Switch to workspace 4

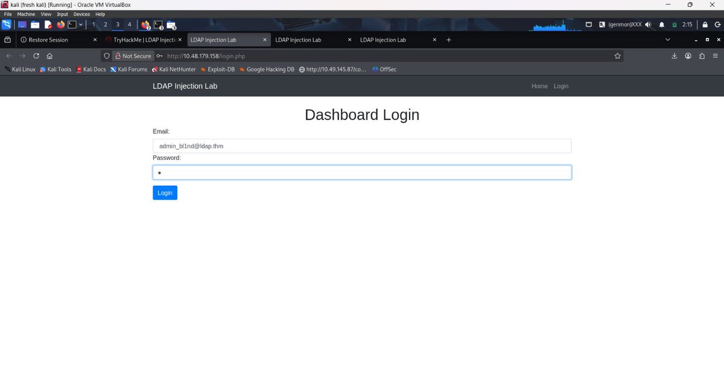pyautogui.click(x=130, y=25)
